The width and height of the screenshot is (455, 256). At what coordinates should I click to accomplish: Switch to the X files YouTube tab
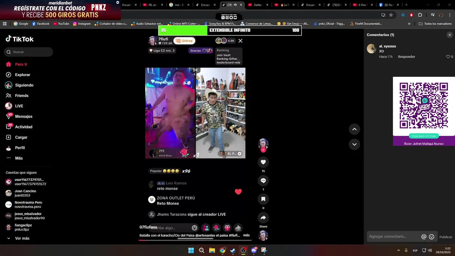(362, 5)
